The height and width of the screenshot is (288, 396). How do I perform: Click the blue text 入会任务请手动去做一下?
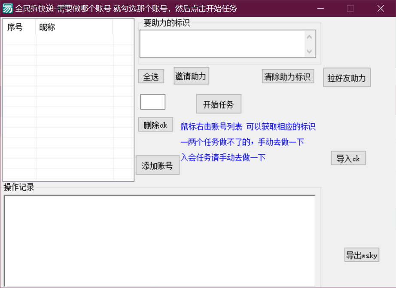point(223,157)
